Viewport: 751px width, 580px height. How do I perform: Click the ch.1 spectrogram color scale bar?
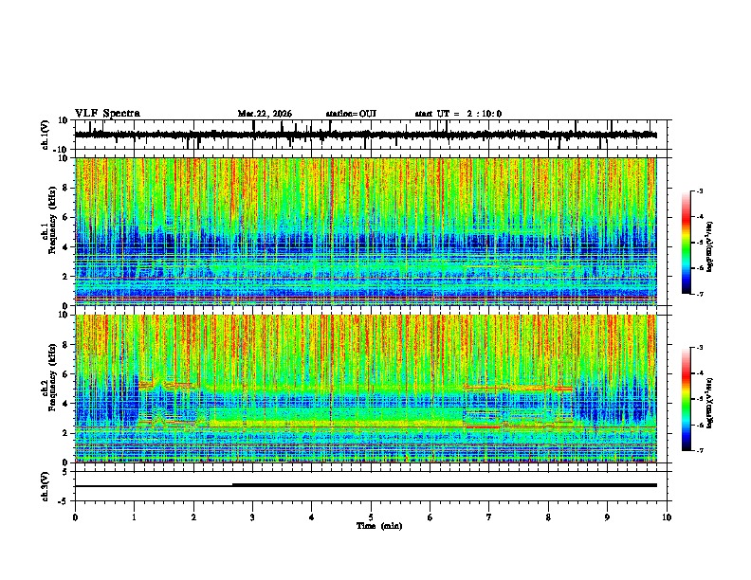pos(687,243)
